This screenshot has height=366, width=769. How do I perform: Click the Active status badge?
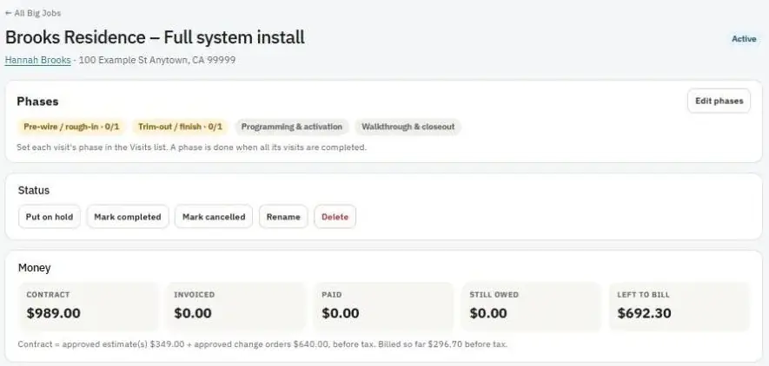744,39
